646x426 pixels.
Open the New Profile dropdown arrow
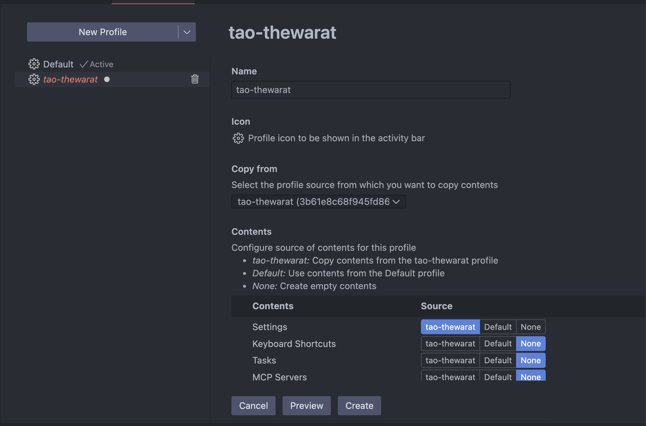pyautogui.click(x=187, y=32)
